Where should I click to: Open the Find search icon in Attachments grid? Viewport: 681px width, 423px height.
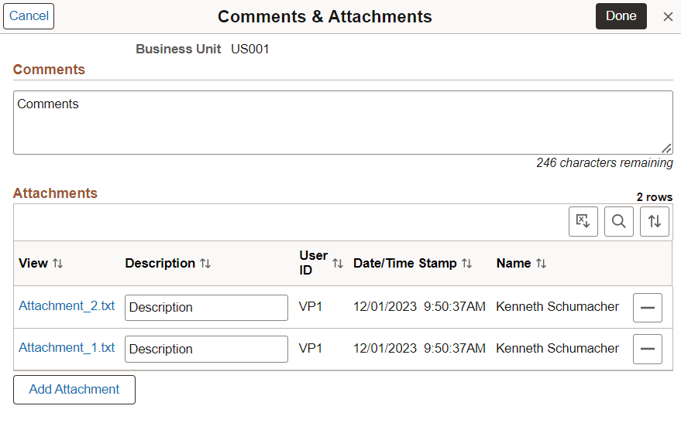(618, 221)
